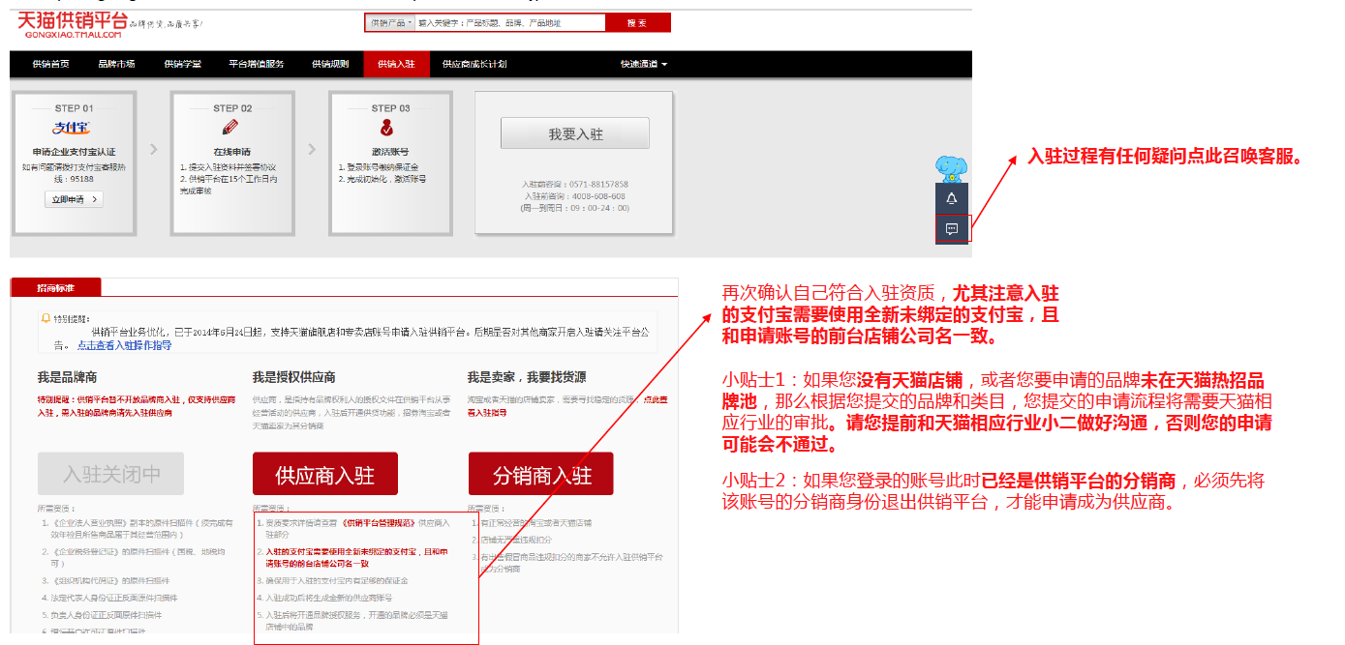The image size is (1345, 645).
Task: Click the 天猫供销平台 logo
Action: pyautogui.click(x=72, y=24)
